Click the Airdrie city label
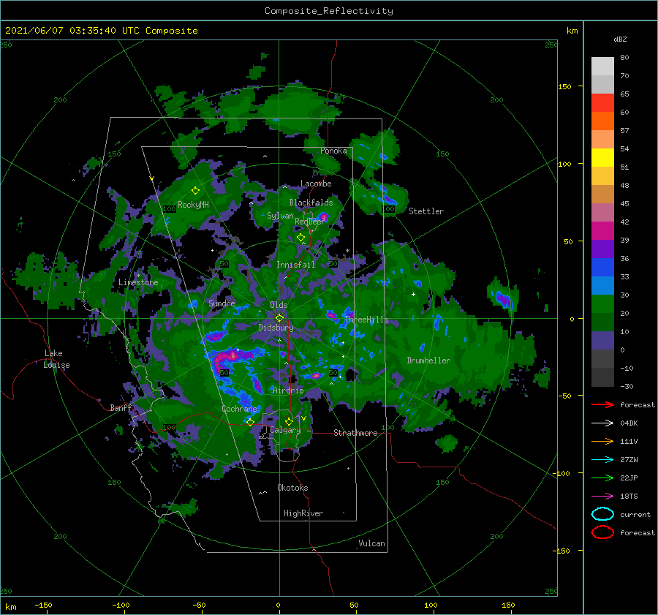Viewport: 658px width, 615px height. (288, 390)
